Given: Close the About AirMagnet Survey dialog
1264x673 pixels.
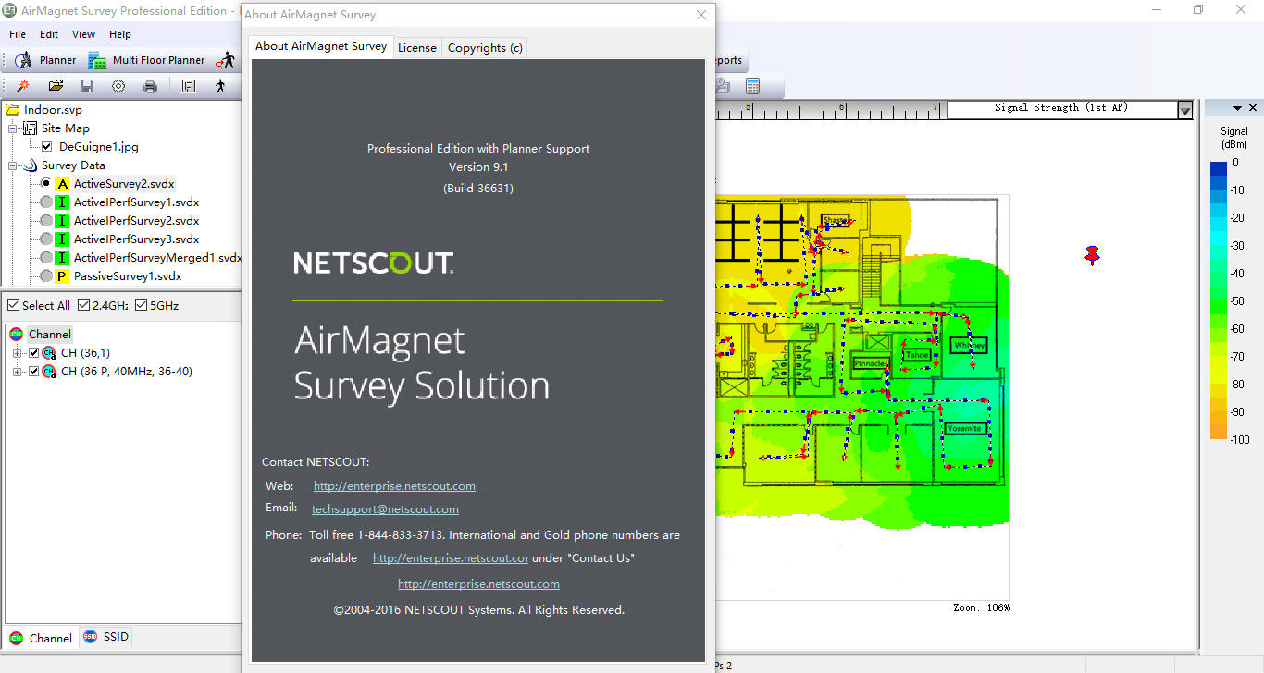Looking at the screenshot, I should [701, 15].
